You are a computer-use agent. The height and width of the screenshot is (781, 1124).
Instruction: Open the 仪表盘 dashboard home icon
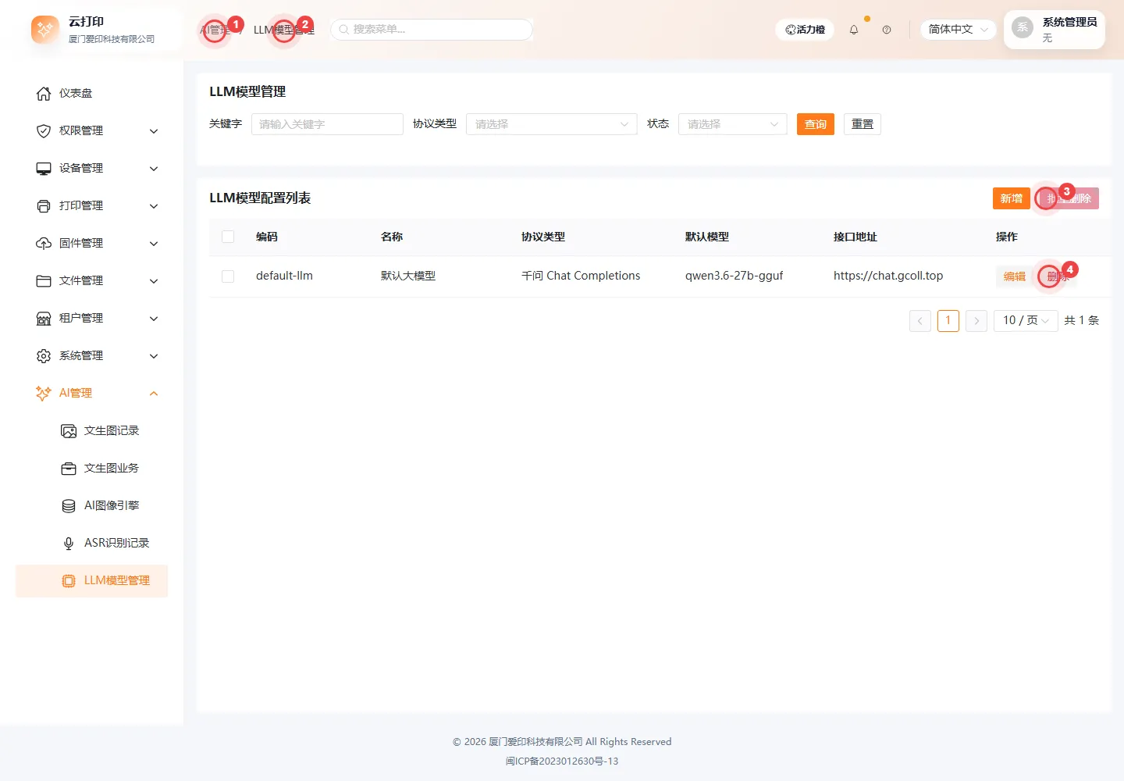[x=44, y=94]
